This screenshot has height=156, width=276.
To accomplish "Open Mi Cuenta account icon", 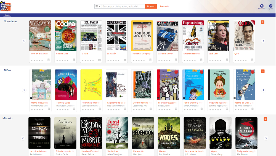I will click(262, 7).
